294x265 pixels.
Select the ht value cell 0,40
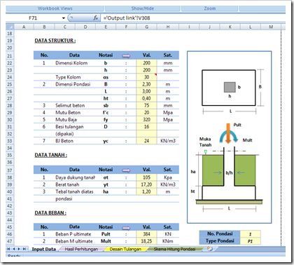(x=146, y=98)
